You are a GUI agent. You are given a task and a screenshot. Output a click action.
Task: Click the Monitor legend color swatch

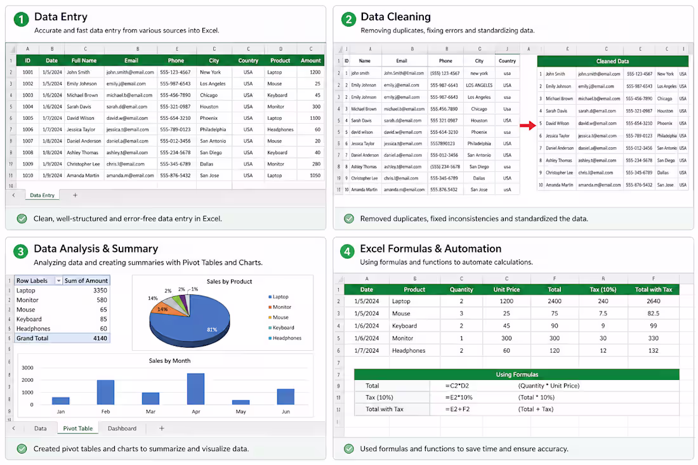pyautogui.click(x=270, y=307)
